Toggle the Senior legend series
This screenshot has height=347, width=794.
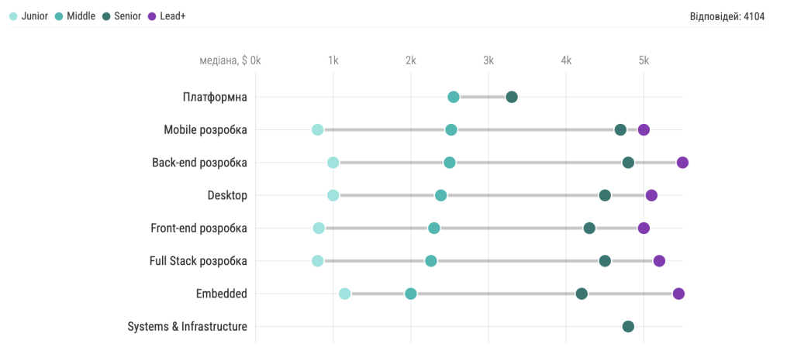122,15
